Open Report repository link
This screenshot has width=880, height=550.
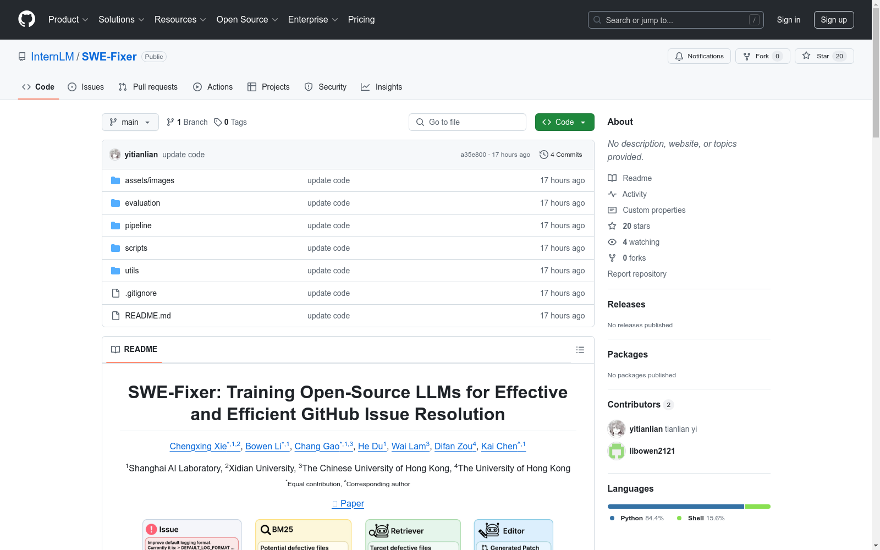pos(637,274)
